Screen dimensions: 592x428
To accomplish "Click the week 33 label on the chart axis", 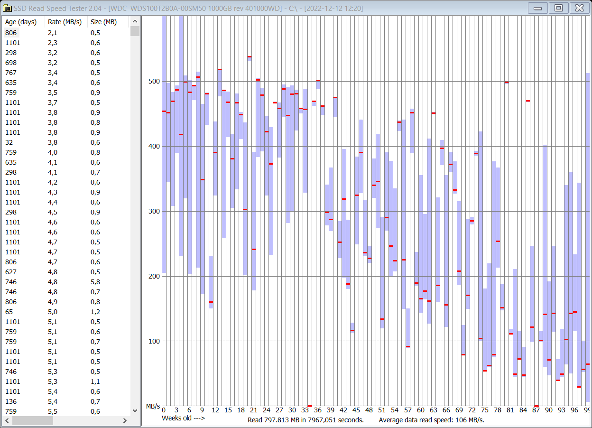I will (305, 410).
